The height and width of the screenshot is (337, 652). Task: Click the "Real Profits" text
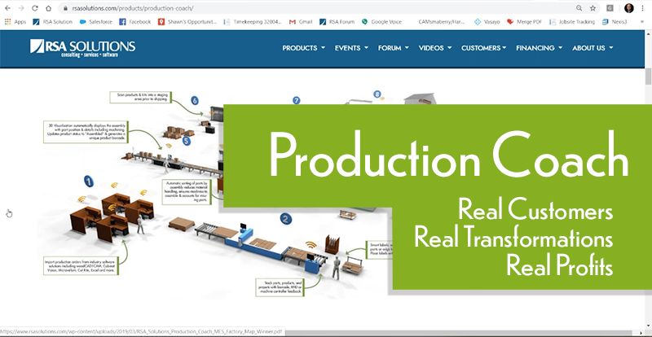click(560, 265)
